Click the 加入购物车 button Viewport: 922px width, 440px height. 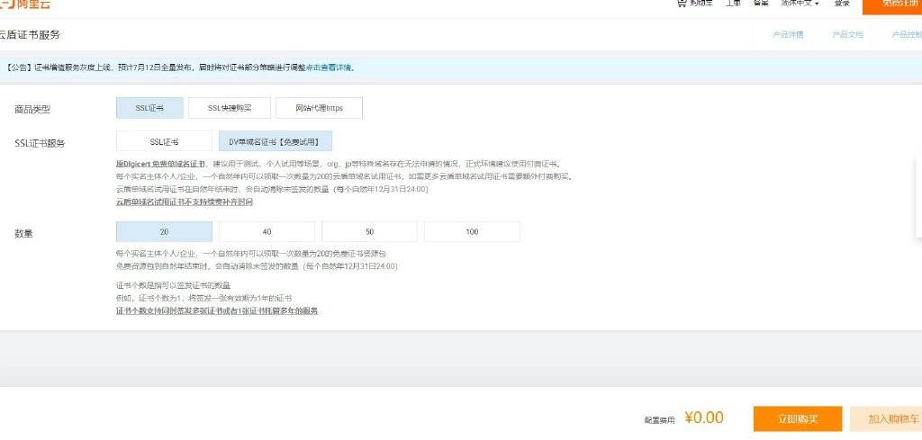[886, 418]
